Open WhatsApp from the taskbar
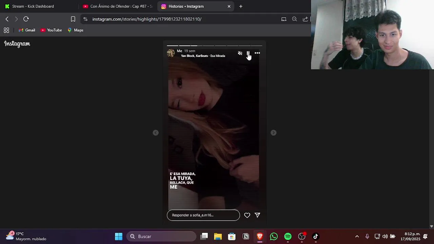The width and height of the screenshot is (434, 244). pyautogui.click(x=274, y=237)
